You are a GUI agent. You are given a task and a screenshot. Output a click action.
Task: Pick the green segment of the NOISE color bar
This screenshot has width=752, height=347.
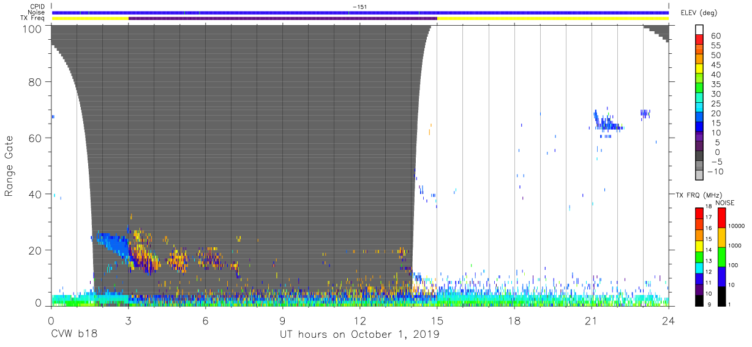pyautogui.click(x=721, y=257)
